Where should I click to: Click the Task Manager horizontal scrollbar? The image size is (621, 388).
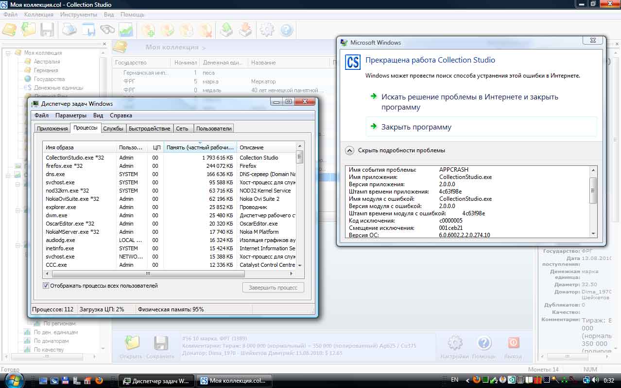[170, 274]
